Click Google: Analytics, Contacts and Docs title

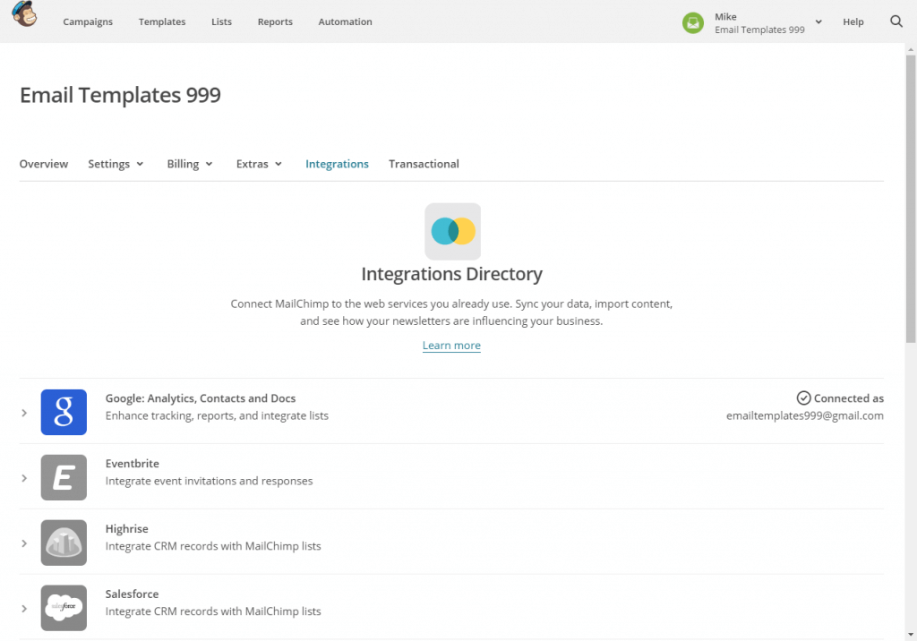coord(201,398)
